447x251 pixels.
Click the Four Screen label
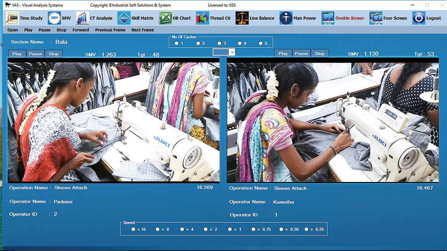pyautogui.click(x=395, y=18)
